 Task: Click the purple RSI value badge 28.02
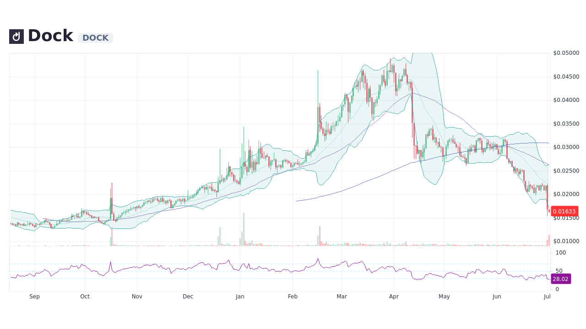click(x=561, y=279)
